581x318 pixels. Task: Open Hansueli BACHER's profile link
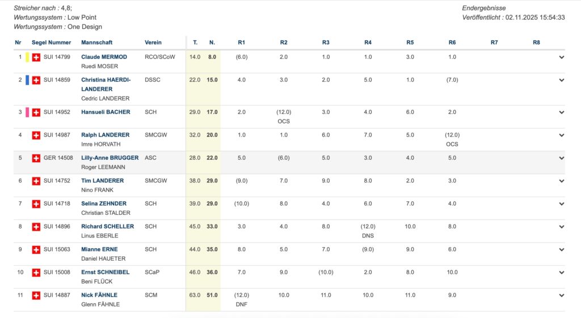106,112
